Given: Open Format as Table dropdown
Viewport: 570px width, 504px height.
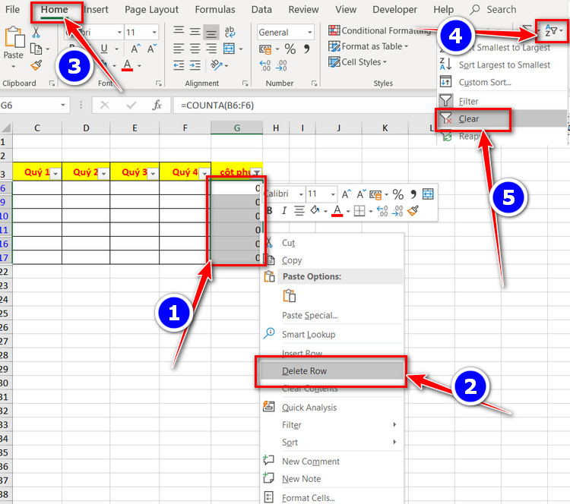Looking at the screenshot, I should (x=369, y=46).
